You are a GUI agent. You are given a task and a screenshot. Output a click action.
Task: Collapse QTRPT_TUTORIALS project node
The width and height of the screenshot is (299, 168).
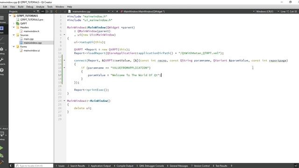click(x=10, y=15)
